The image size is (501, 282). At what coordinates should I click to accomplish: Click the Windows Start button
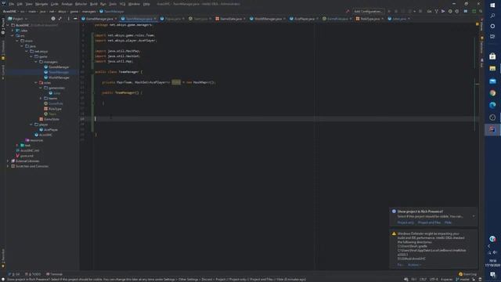click(492, 5)
